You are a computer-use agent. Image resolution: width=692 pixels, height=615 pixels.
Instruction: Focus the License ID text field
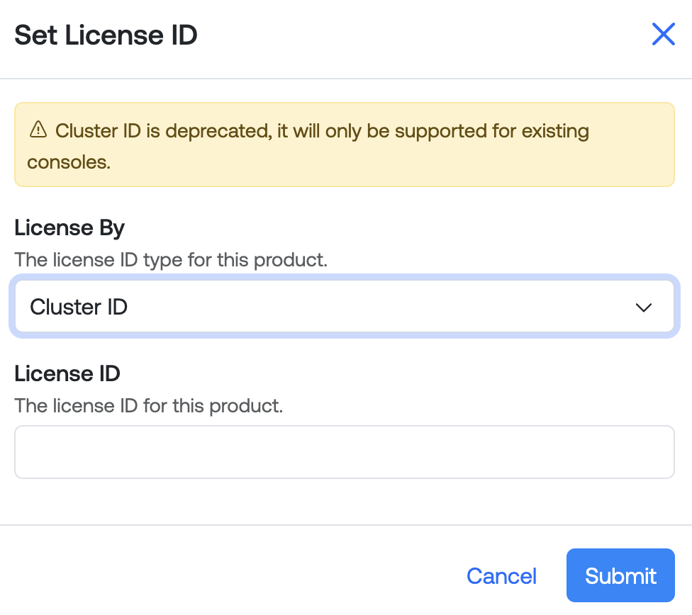[345, 452]
